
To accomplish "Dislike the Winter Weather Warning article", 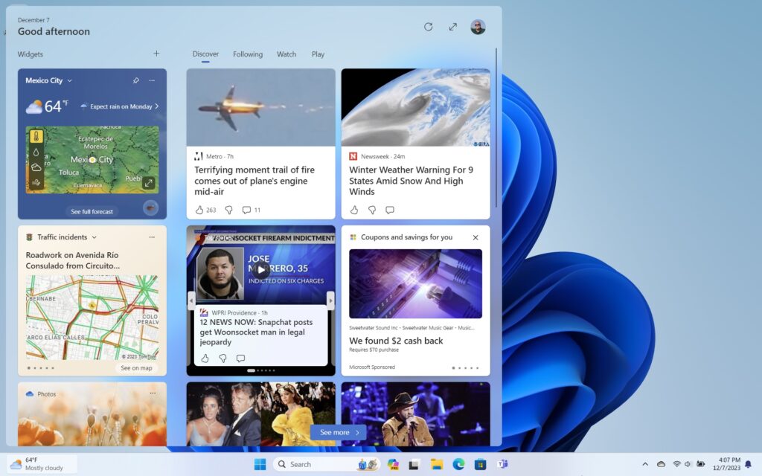I will [x=372, y=210].
